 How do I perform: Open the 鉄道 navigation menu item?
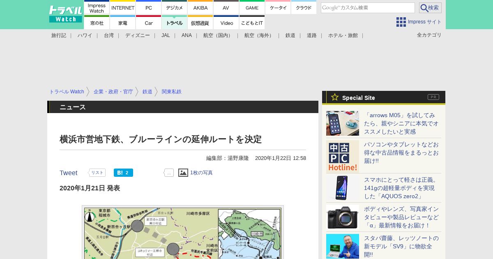[290, 35]
